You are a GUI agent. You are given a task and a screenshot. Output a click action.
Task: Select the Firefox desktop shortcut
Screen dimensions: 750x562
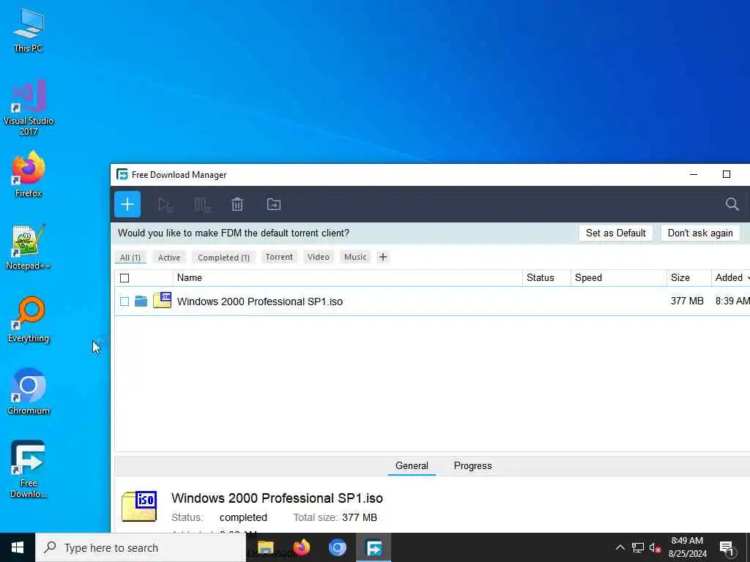coord(29,174)
